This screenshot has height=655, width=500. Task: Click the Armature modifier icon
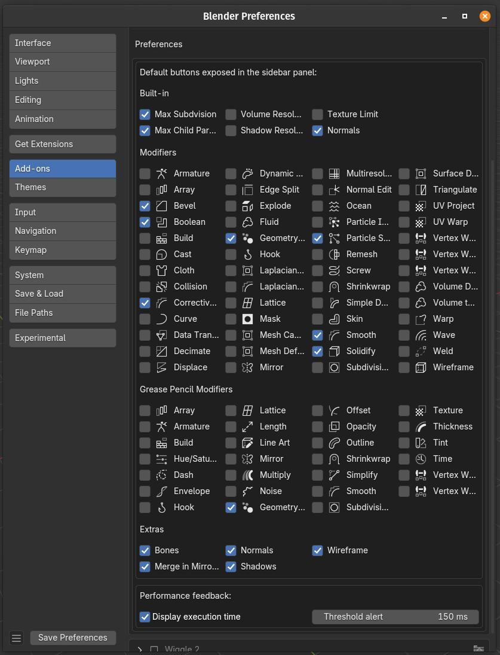(162, 173)
